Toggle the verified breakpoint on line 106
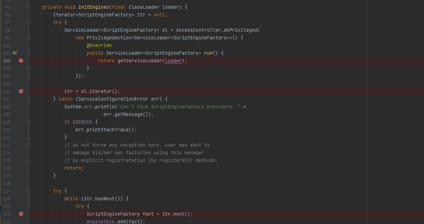Image resolution: width=424 pixels, height=224 pixels. point(21,91)
